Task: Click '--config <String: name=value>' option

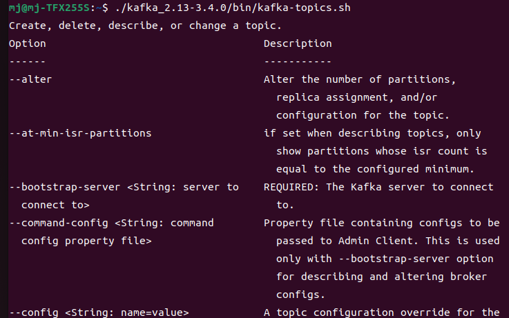Action: point(99,312)
